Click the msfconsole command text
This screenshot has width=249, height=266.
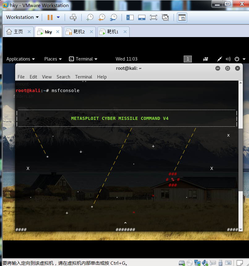[65, 91]
